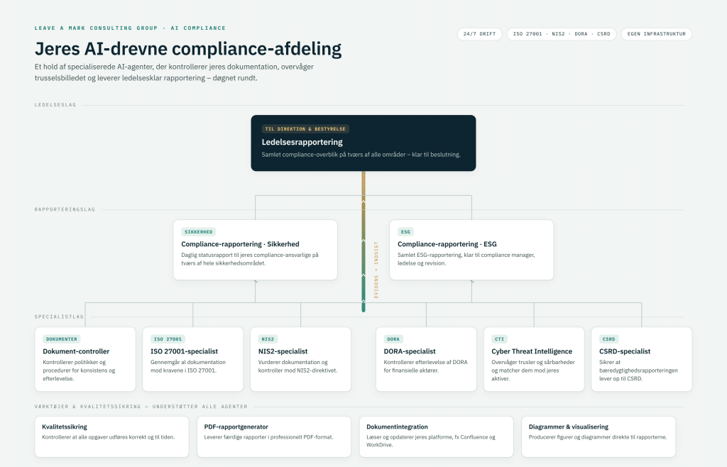Click the ISO 27001 · NIS2 · DORA · CSRD badge
Screen dimensions: 727x467
coord(562,34)
